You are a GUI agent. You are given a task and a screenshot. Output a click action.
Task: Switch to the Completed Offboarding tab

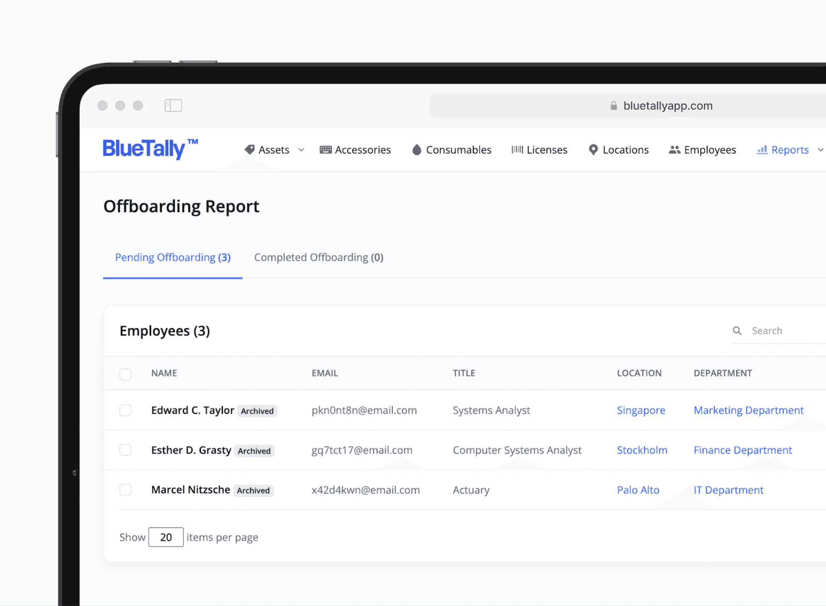pyautogui.click(x=318, y=257)
